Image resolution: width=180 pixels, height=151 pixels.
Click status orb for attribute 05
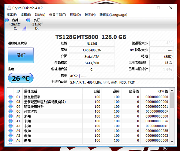[10, 101]
